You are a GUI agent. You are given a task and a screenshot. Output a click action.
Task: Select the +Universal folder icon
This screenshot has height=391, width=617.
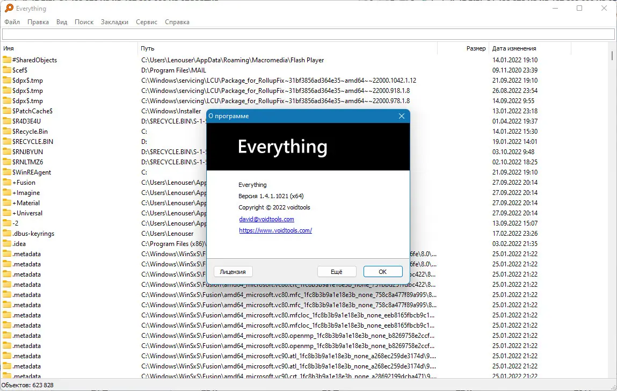6,213
